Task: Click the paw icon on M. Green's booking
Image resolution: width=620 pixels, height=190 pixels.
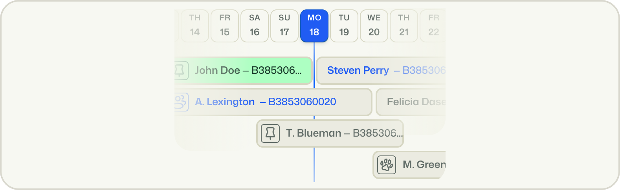Action: coord(387,165)
